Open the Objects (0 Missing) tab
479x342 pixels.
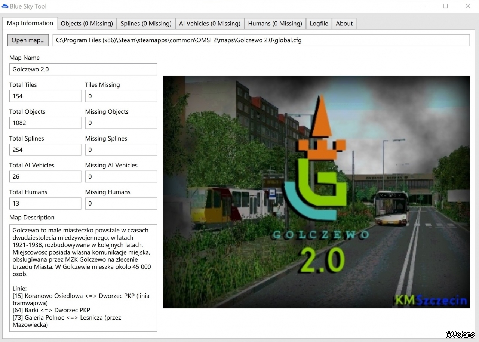87,24
